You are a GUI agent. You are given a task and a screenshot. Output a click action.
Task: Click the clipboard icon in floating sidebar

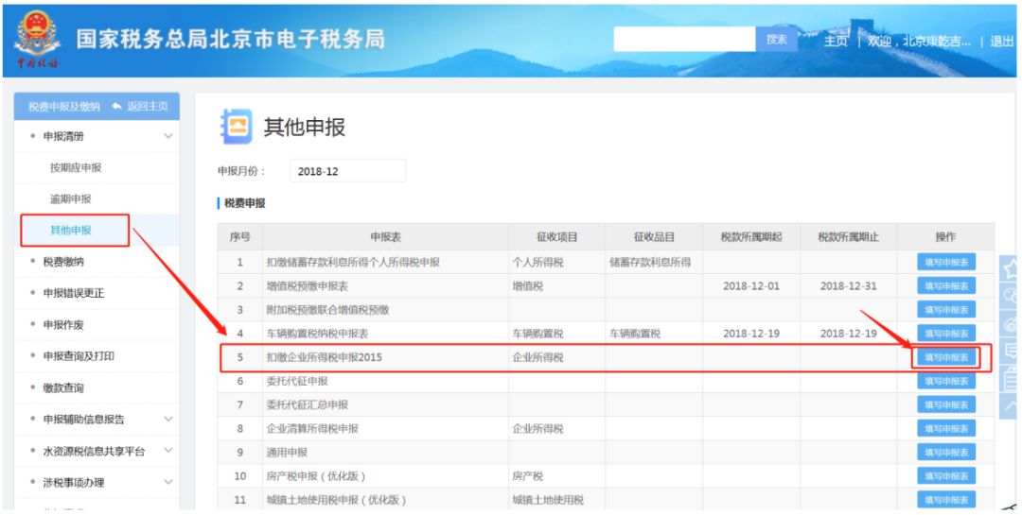point(1011,378)
